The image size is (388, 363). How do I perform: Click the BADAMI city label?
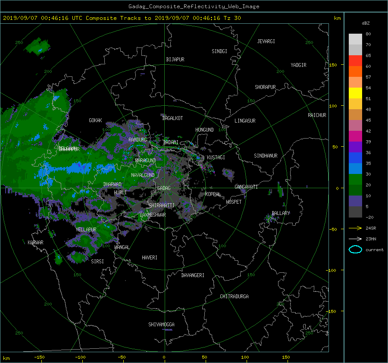click(x=171, y=142)
